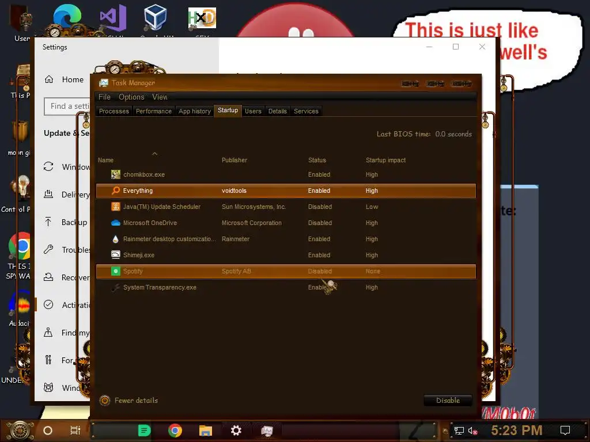Switch to the Details tab
This screenshot has width=590, height=442.
(x=277, y=111)
